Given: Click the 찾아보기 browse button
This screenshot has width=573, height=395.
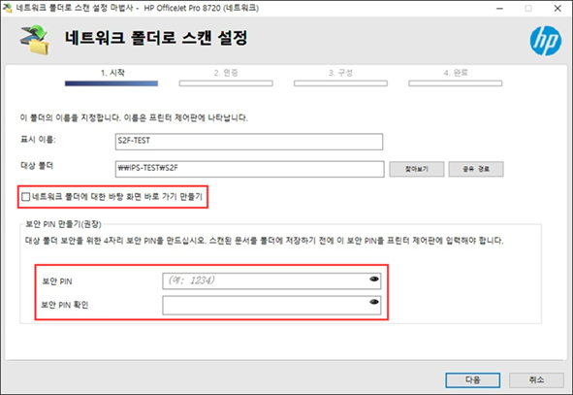Looking at the screenshot, I should click(417, 169).
